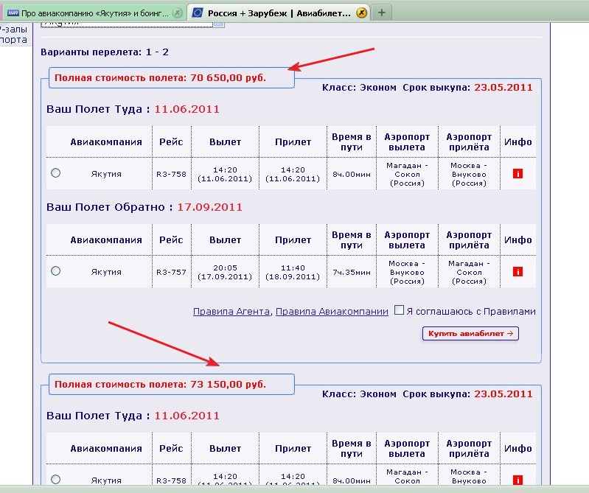Image resolution: width=589 pixels, height=493 pixels.
Task: Select radio button for return flight R3-757
Action: [56, 270]
